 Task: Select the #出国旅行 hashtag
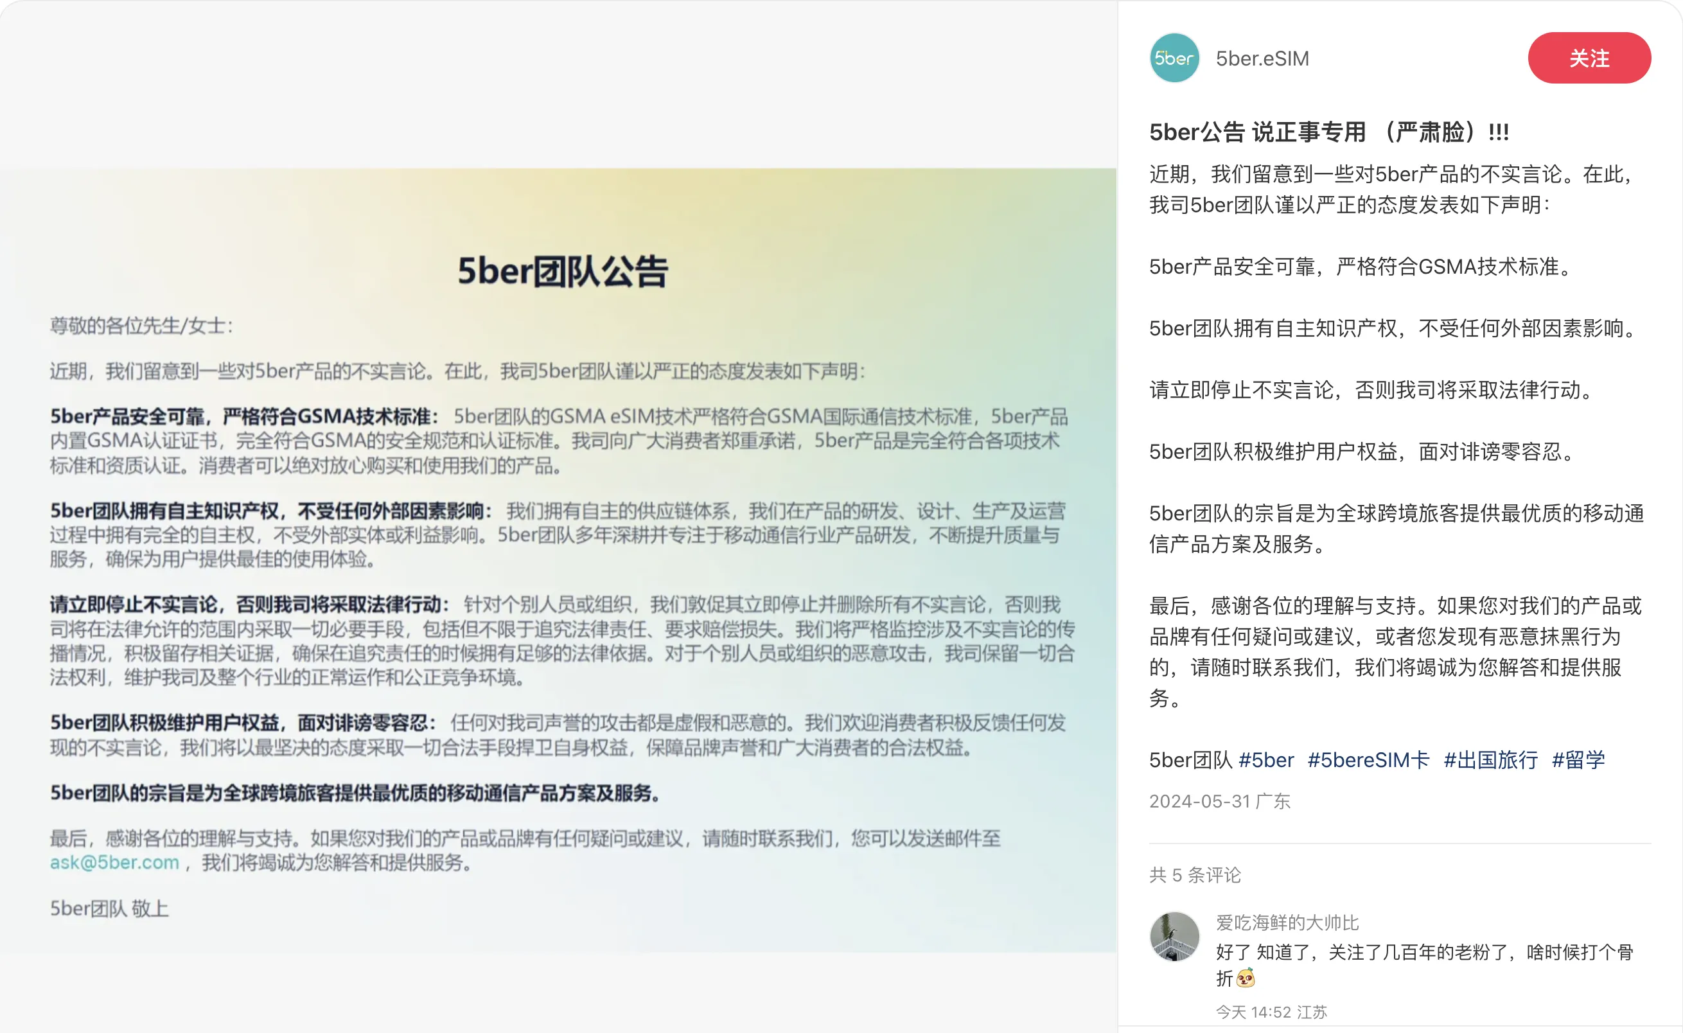(1490, 760)
